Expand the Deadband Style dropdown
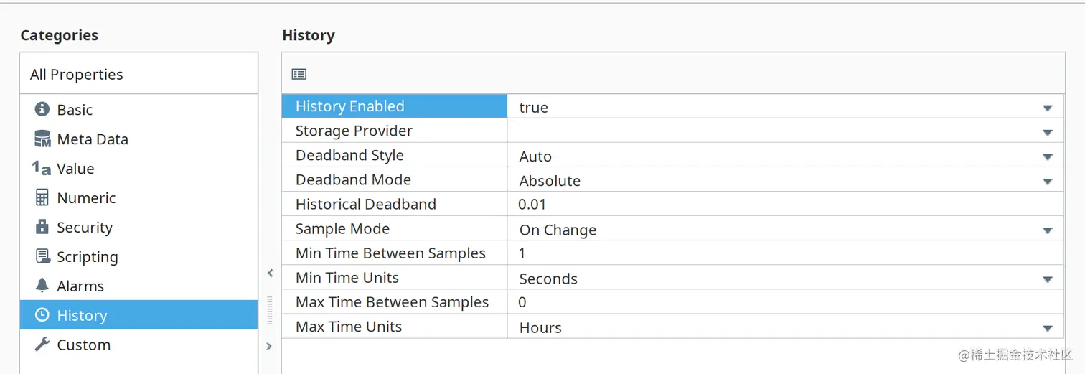Image resolution: width=1085 pixels, height=374 pixels. 1047,156
